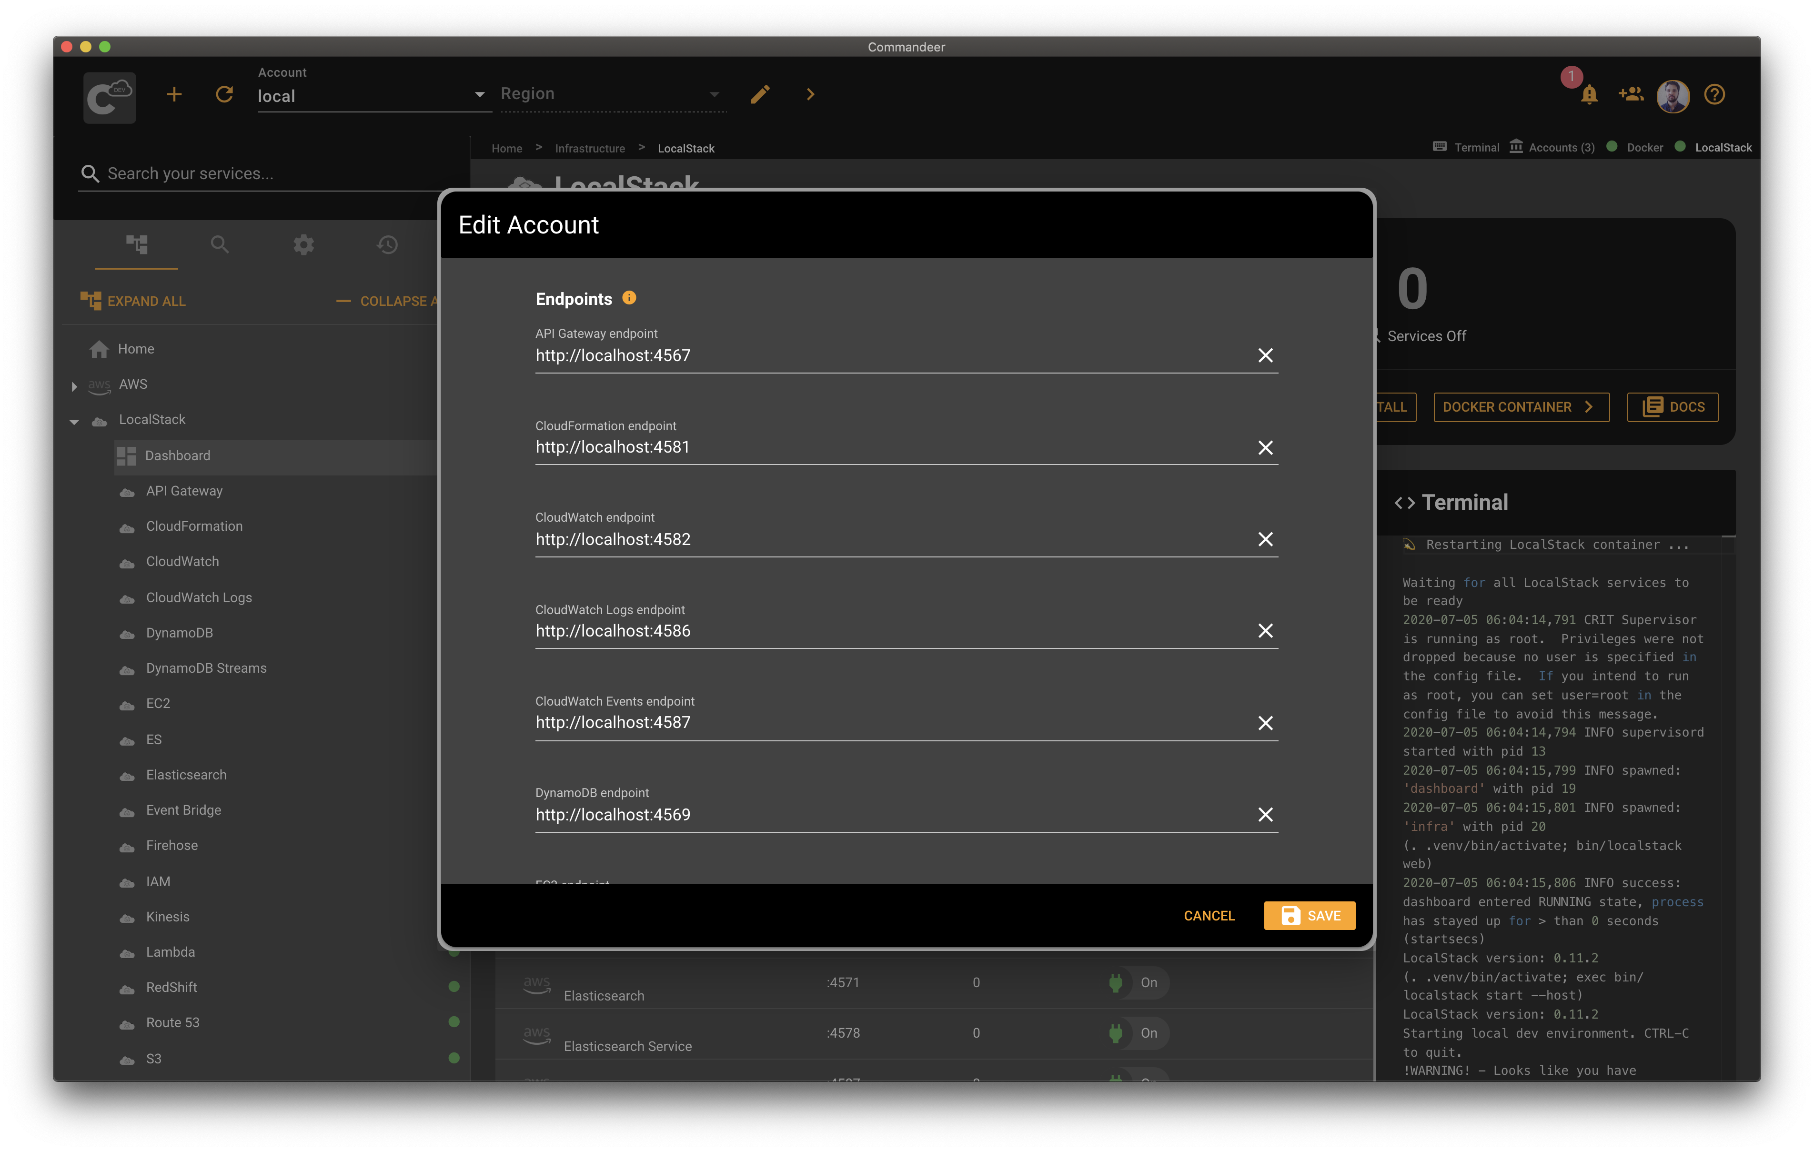Open Terminal from the status bar

1466,148
